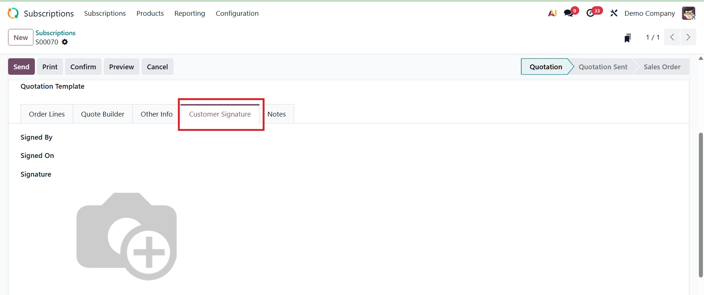The image size is (704, 295).
Task: Select the Customer Signature tab
Action: (220, 114)
